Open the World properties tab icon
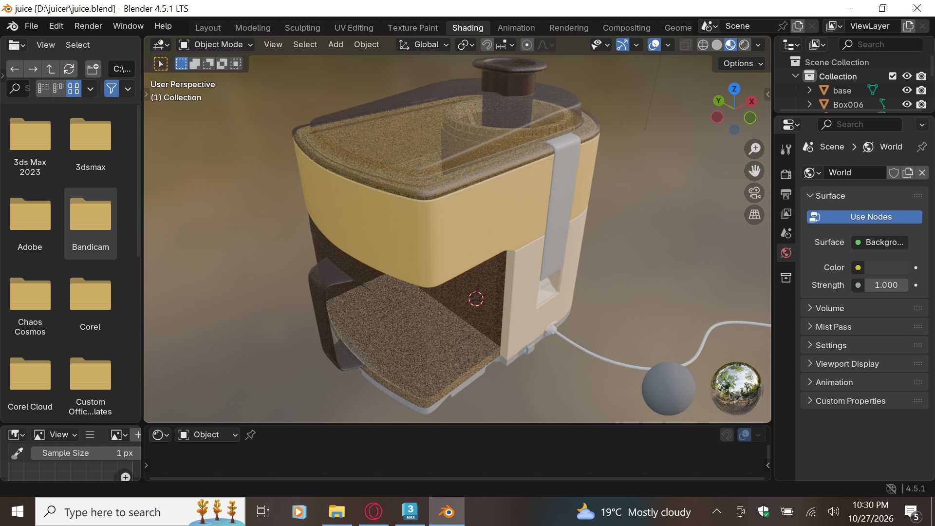This screenshot has width=935, height=526. [785, 252]
